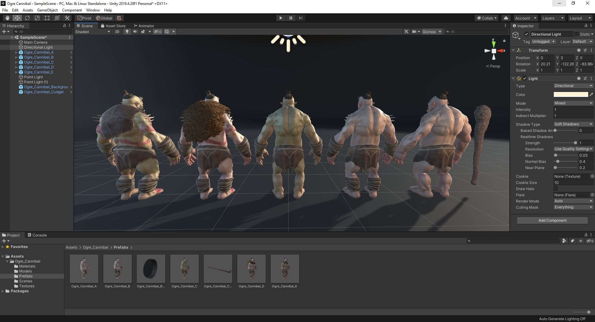
Task: Open the light Mode Mixed dropdown
Action: tap(573, 103)
